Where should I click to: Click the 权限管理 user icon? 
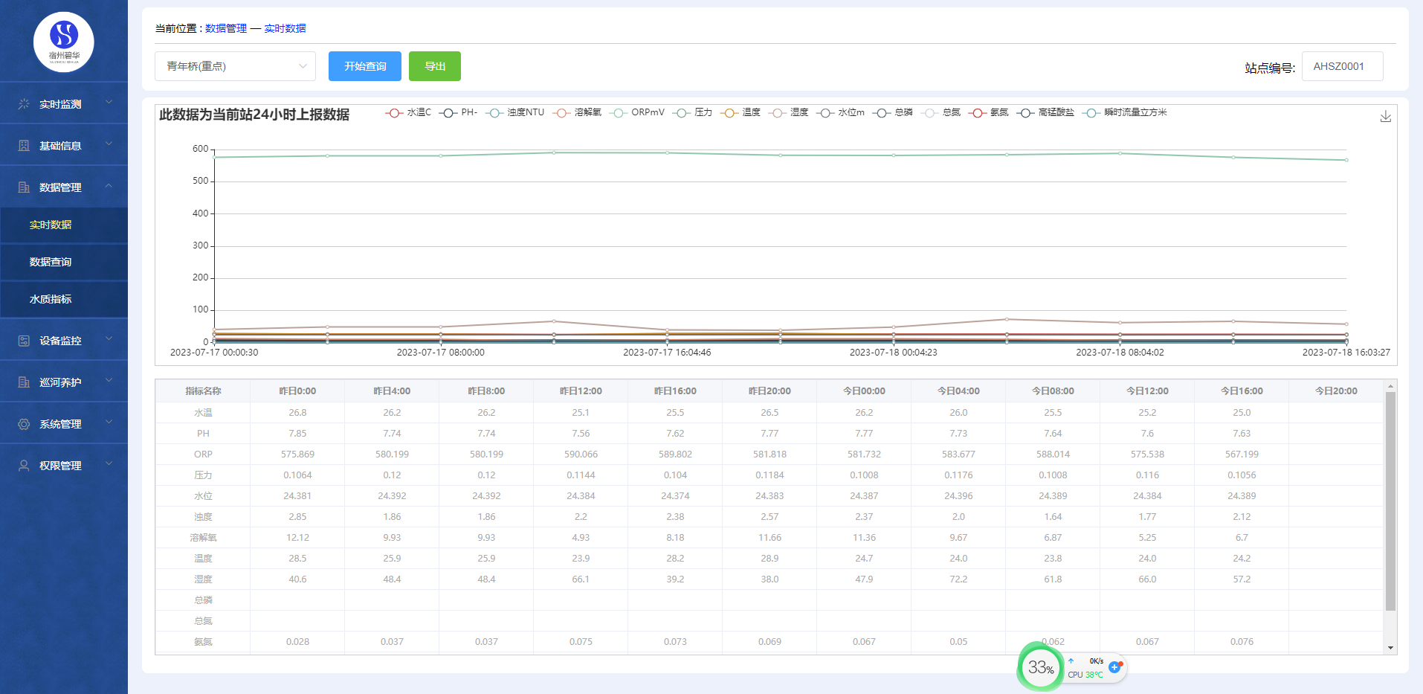click(x=24, y=466)
